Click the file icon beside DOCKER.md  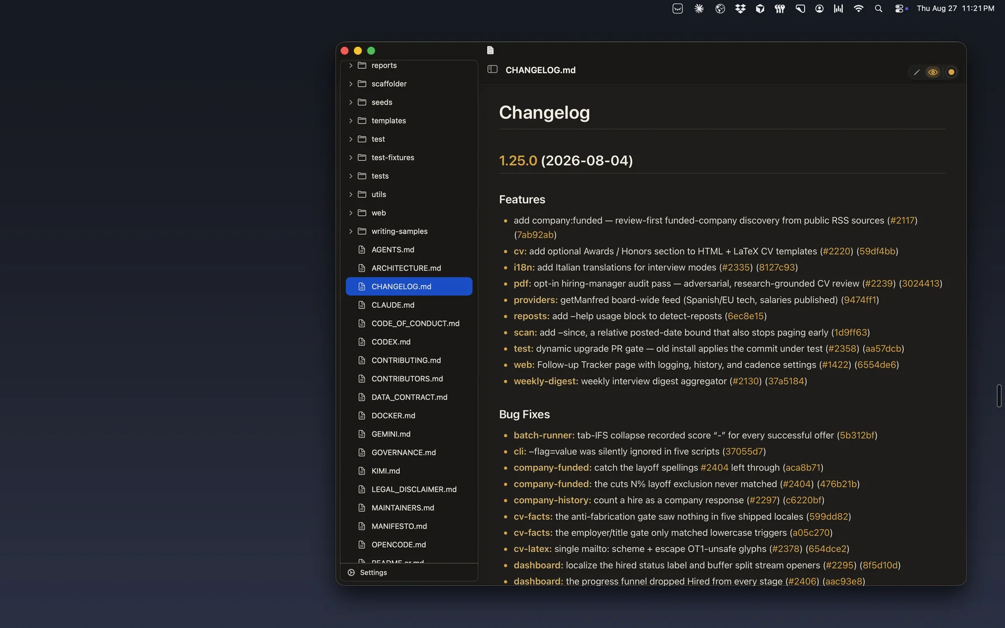(361, 415)
